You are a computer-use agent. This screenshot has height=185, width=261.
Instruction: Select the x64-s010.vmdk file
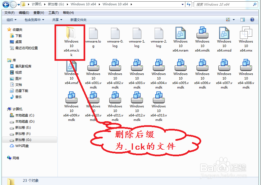click(93, 107)
